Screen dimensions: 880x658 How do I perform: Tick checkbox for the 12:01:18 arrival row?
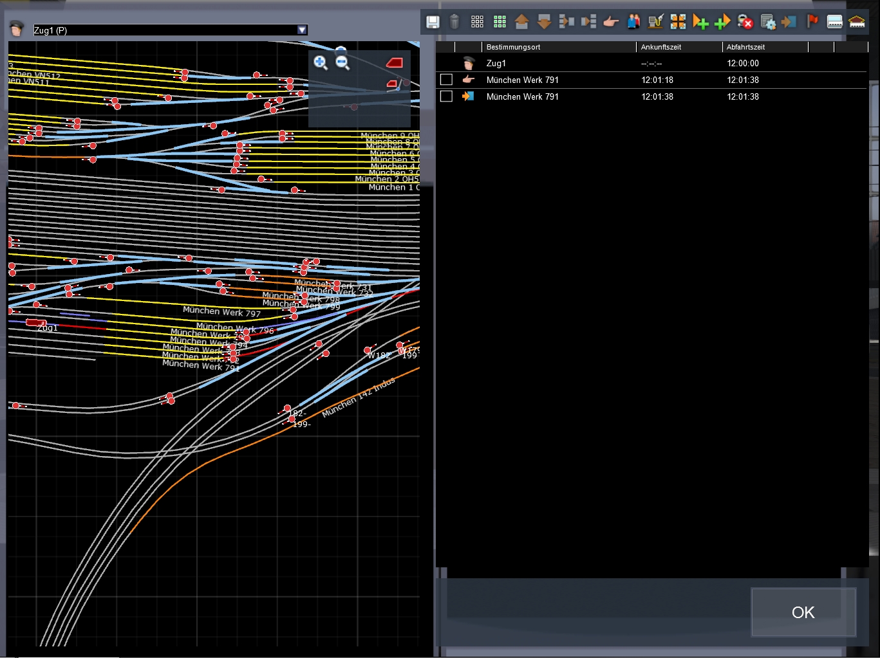click(x=446, y=80)
